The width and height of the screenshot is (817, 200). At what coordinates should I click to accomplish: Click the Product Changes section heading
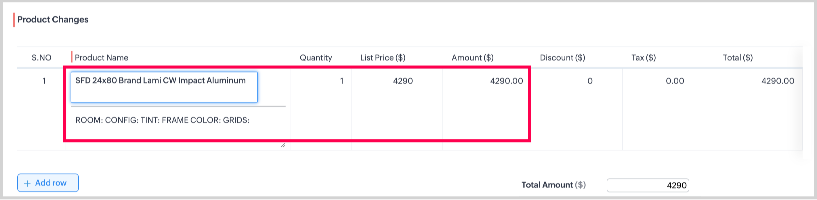[53, 20]
